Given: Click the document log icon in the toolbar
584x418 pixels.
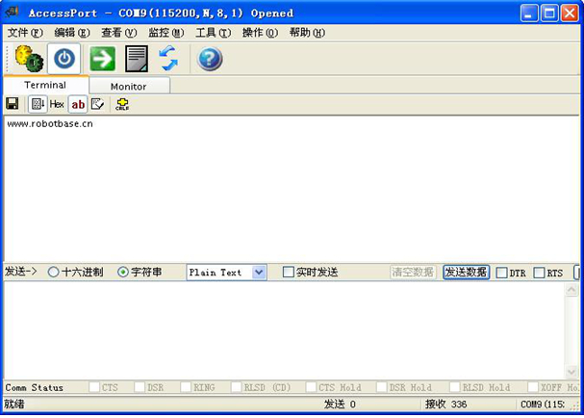Looking at the screenshot, I should (x=137, y=59).
